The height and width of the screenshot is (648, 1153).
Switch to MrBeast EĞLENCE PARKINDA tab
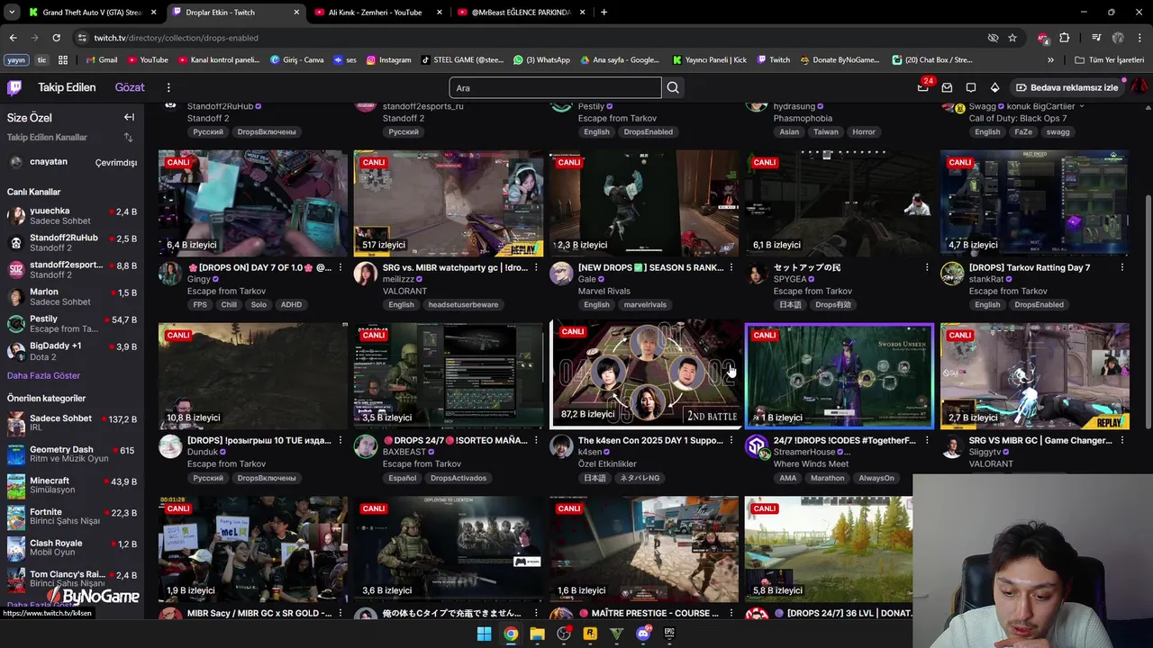coord(521,12)
